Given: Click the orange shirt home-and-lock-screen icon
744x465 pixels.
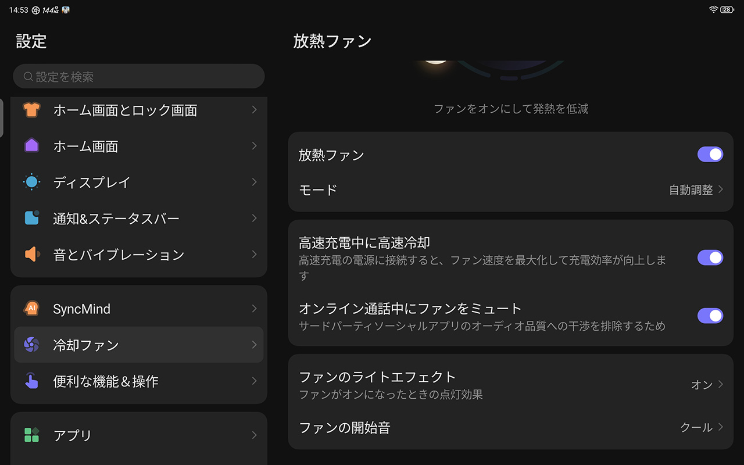Looking at the screenshot, I should 31,110.
